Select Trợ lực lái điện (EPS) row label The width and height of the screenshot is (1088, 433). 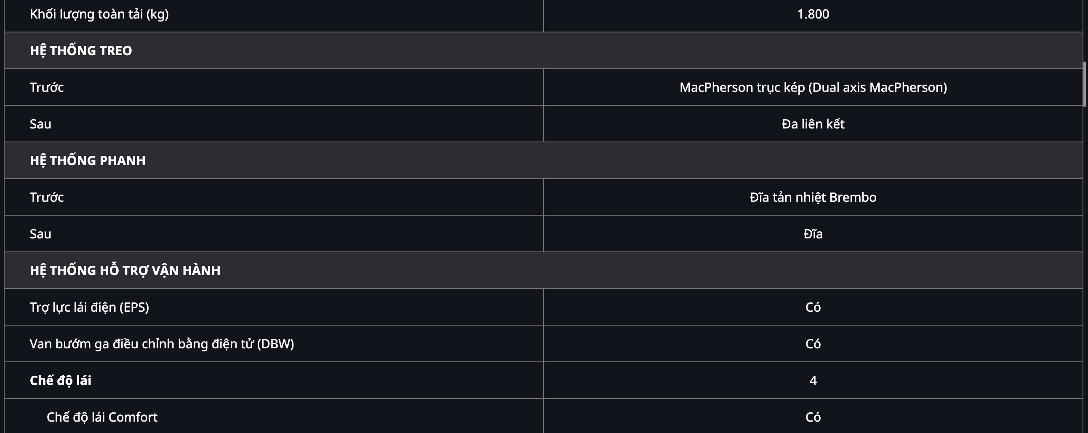pyautogui.click(x=89, y=307)
